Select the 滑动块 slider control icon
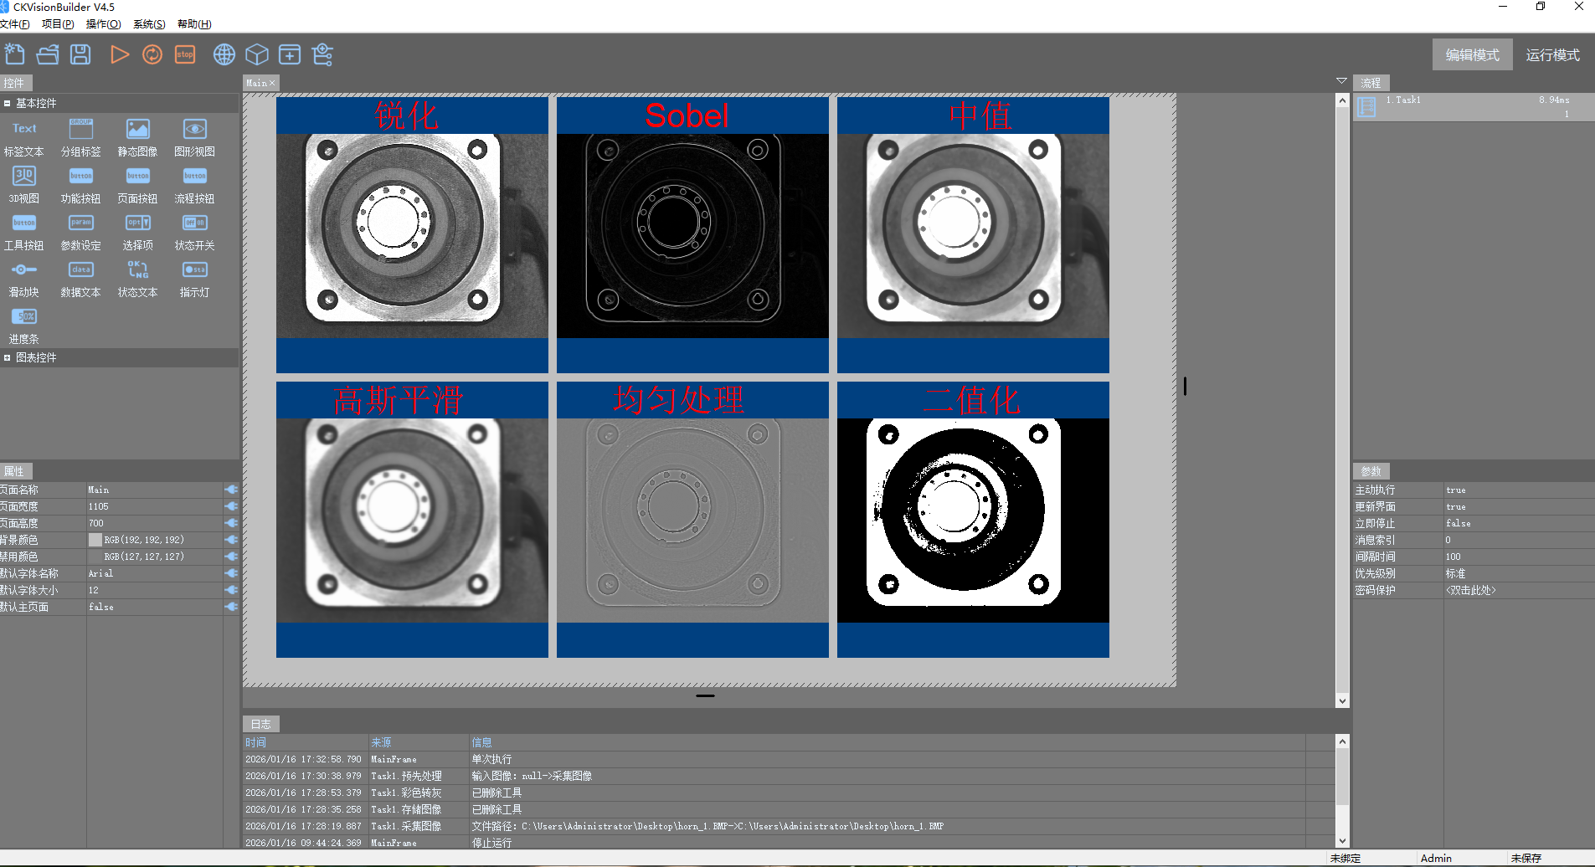Image resolution: width=1595 pixels, height=867 pixels. point(24,270)
